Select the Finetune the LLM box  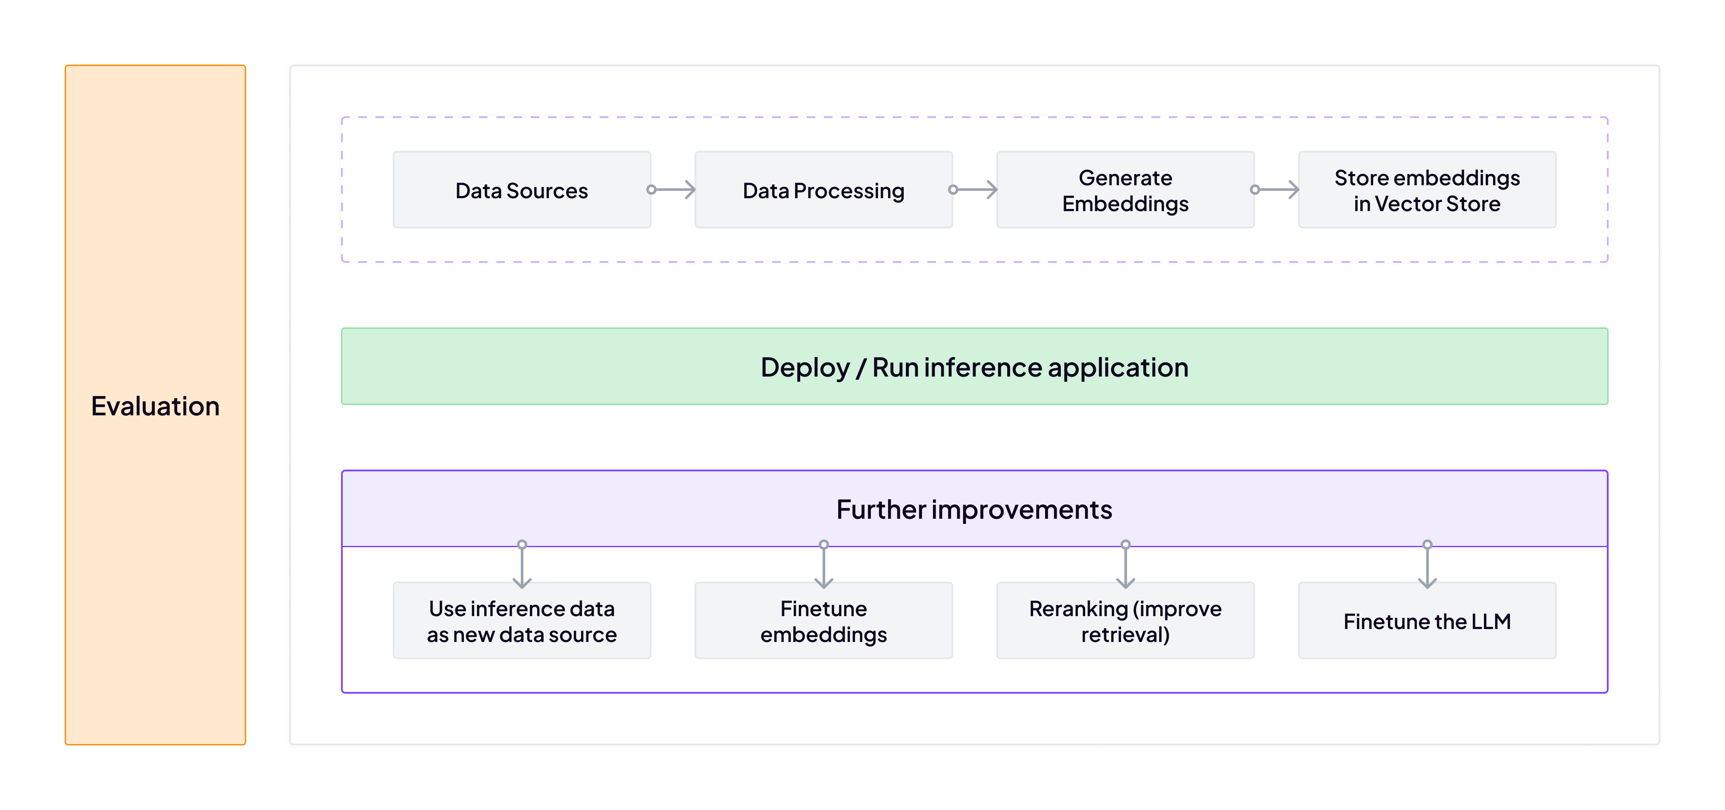tap(1426, 620)
